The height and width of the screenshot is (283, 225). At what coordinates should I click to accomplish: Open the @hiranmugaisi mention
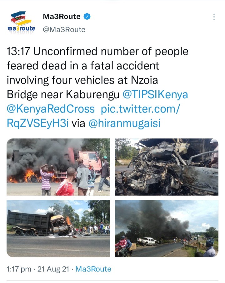click(124, 123)
